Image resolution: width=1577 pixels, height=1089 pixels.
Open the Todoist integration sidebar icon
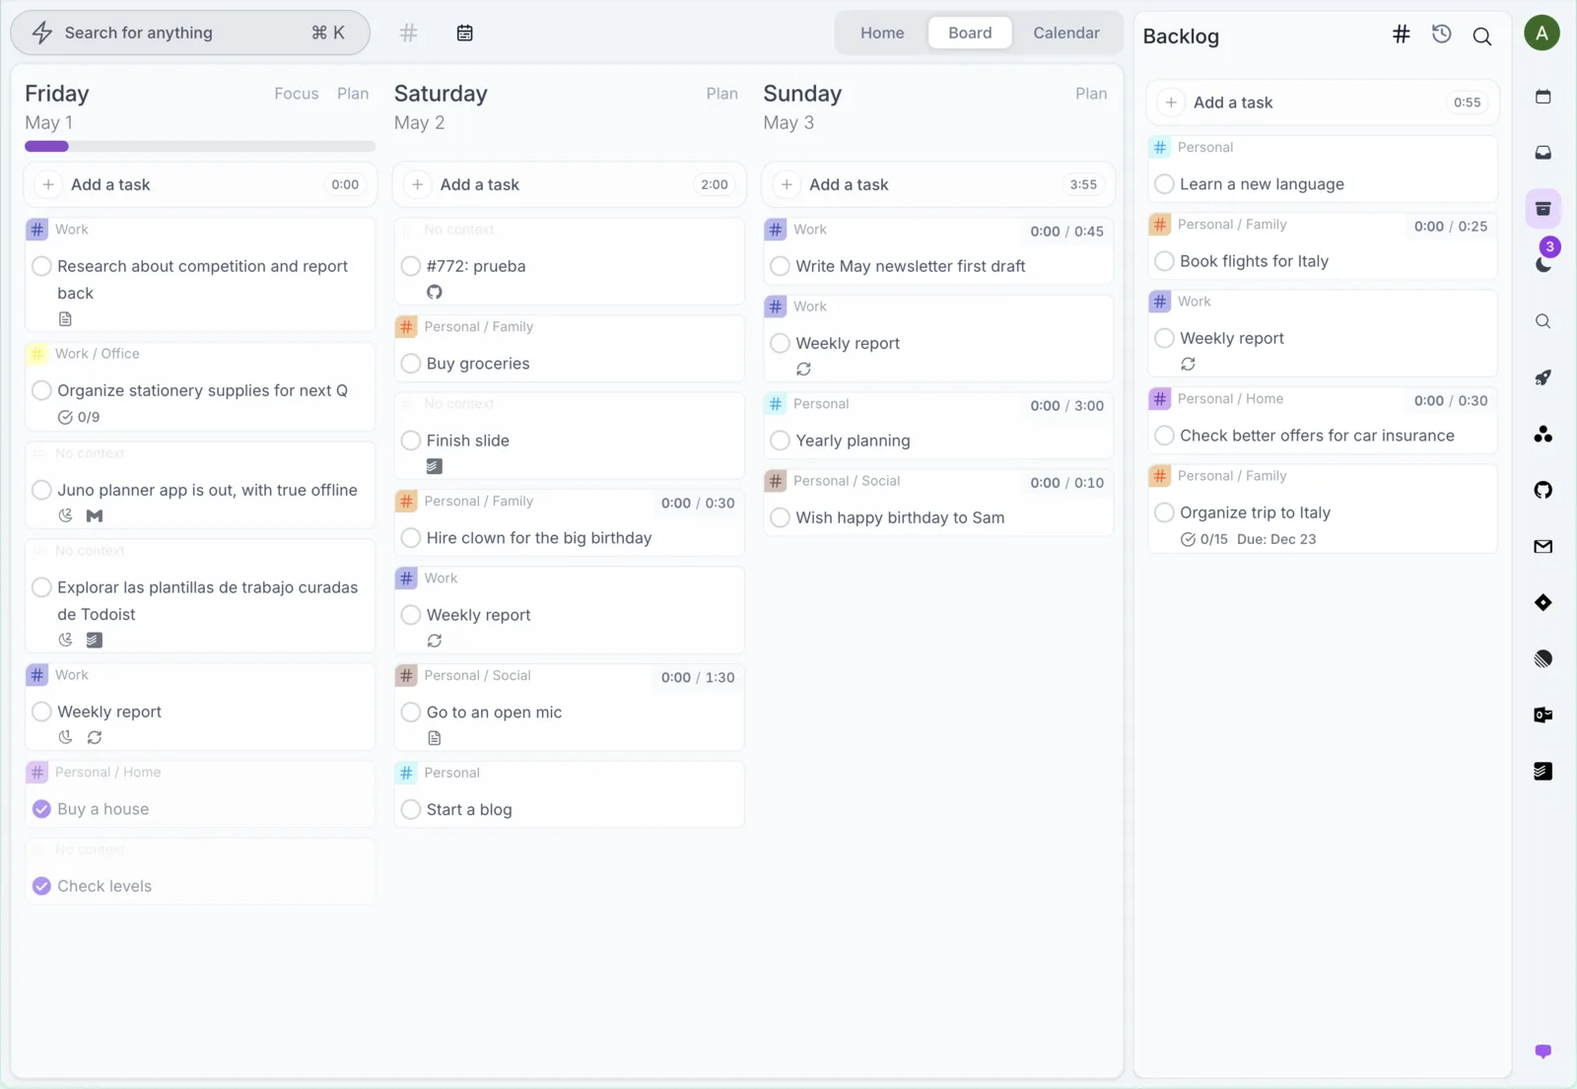(x=1543, y=771)
